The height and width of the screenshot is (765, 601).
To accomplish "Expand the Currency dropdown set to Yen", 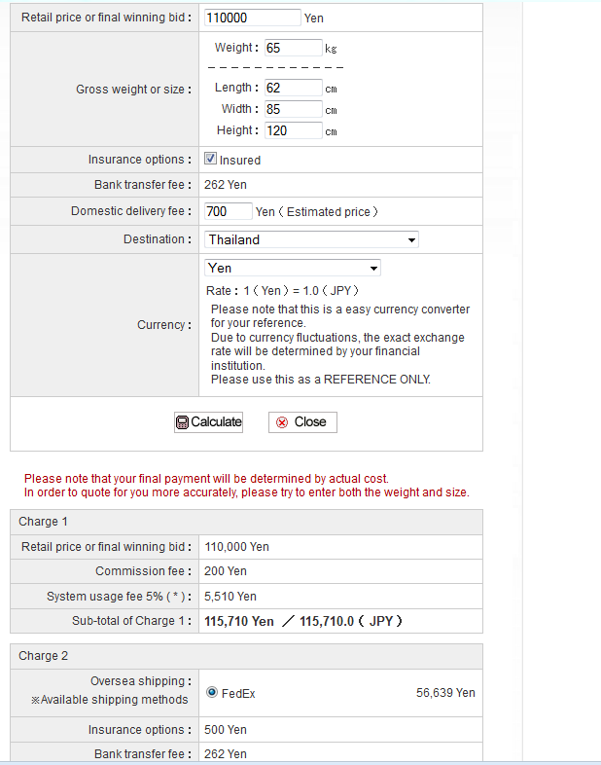I will 292,268.
